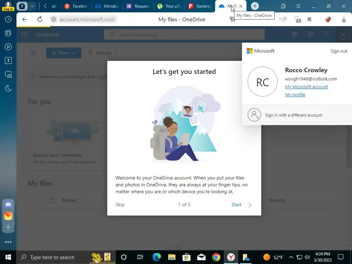
Task: Toggle the OneDrive navigation hamburger
Action: click(33, 53)
